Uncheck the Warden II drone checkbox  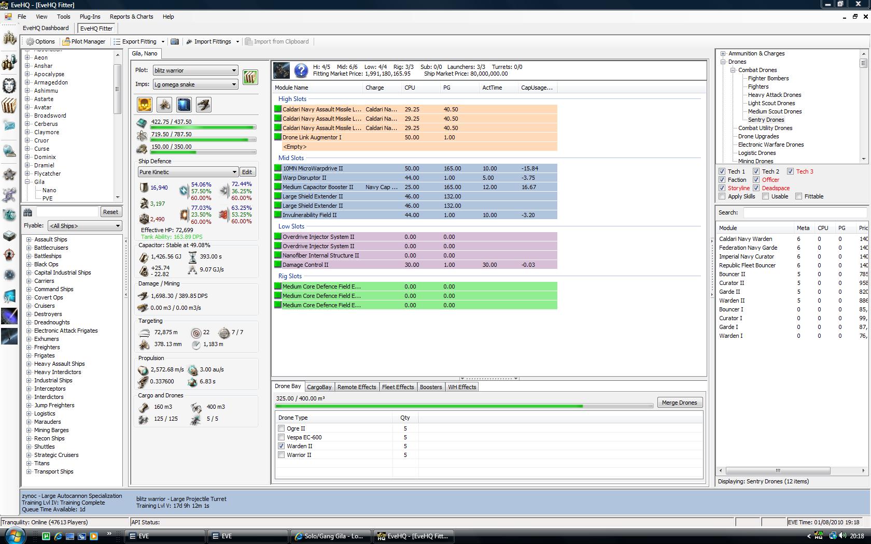(281, 446)
